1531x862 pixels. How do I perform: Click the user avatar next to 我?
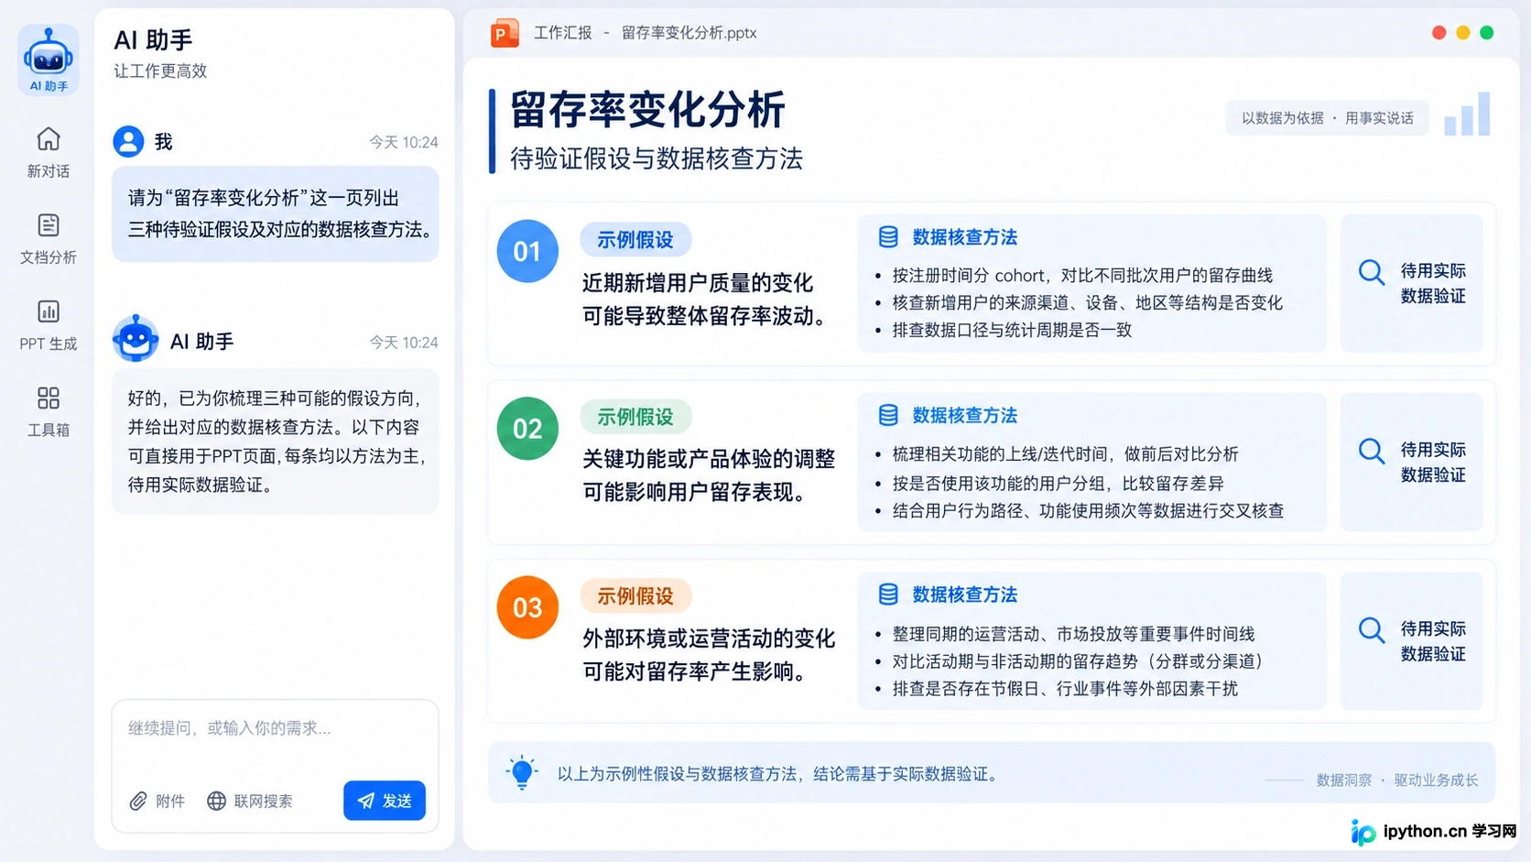(128, 141)
